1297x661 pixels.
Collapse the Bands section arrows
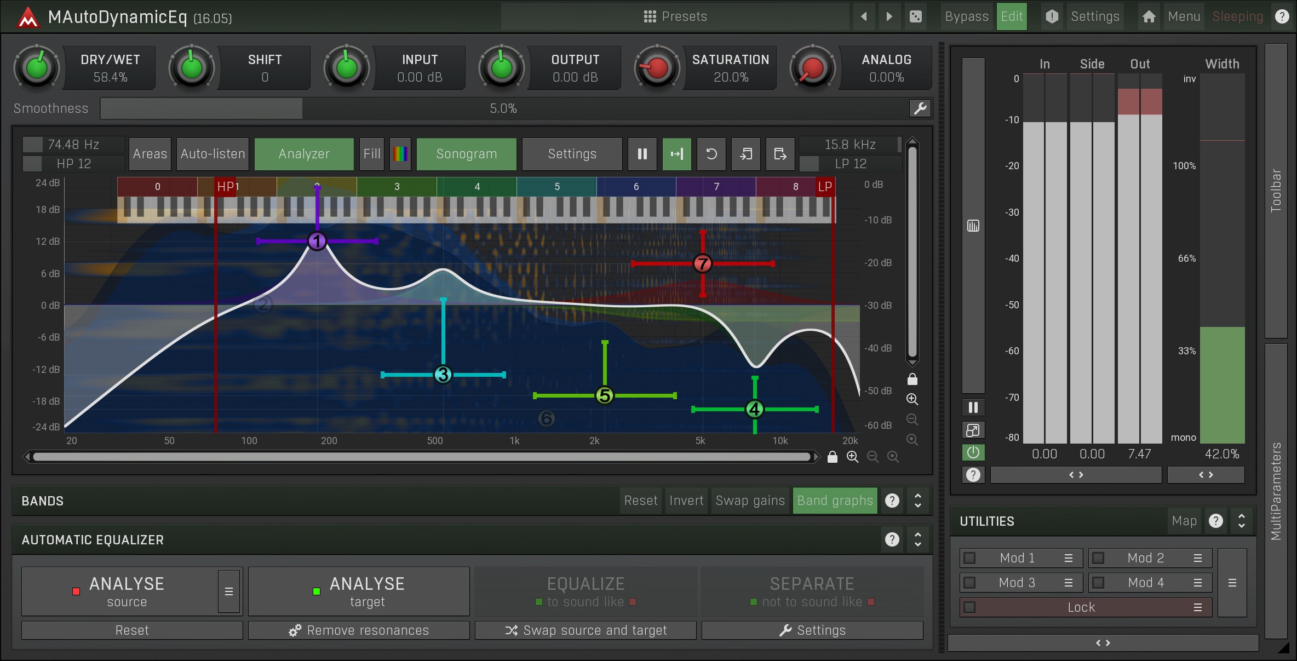pyautogui.click(x=918, y=501)
